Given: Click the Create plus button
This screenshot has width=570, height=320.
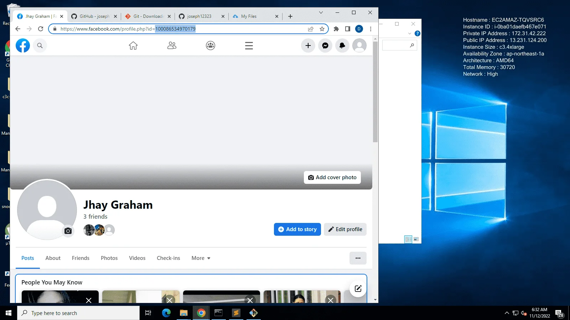Looking at the screenshot, I should (308, 46).
